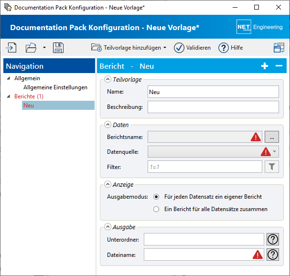Click into the Unterordner field
Image resolution: width=290 pixels, height=276 pixels.
[x=204, y=239]
